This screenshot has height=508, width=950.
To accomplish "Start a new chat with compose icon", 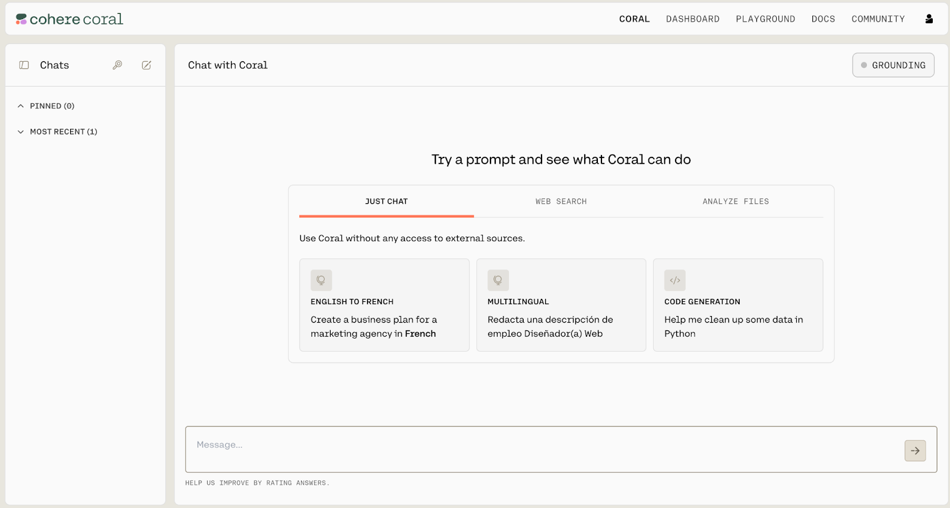I will (x=146, y=65).
